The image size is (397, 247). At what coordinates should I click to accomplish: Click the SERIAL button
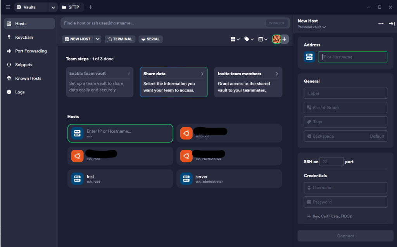(150, 39)
